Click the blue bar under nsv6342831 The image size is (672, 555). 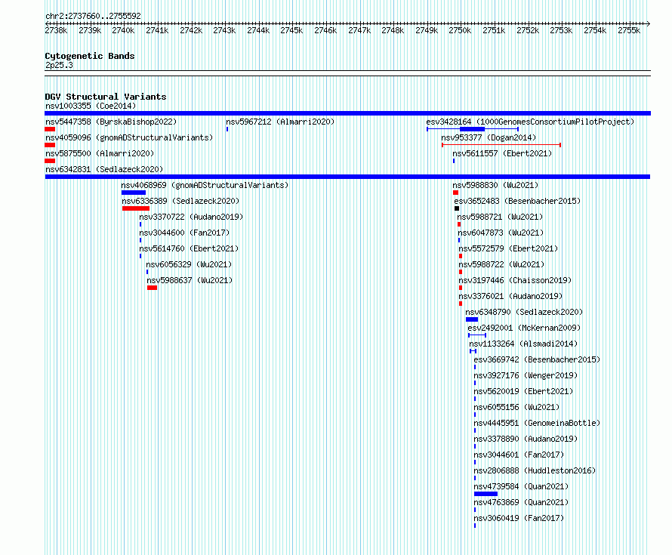tap(347, 177)
